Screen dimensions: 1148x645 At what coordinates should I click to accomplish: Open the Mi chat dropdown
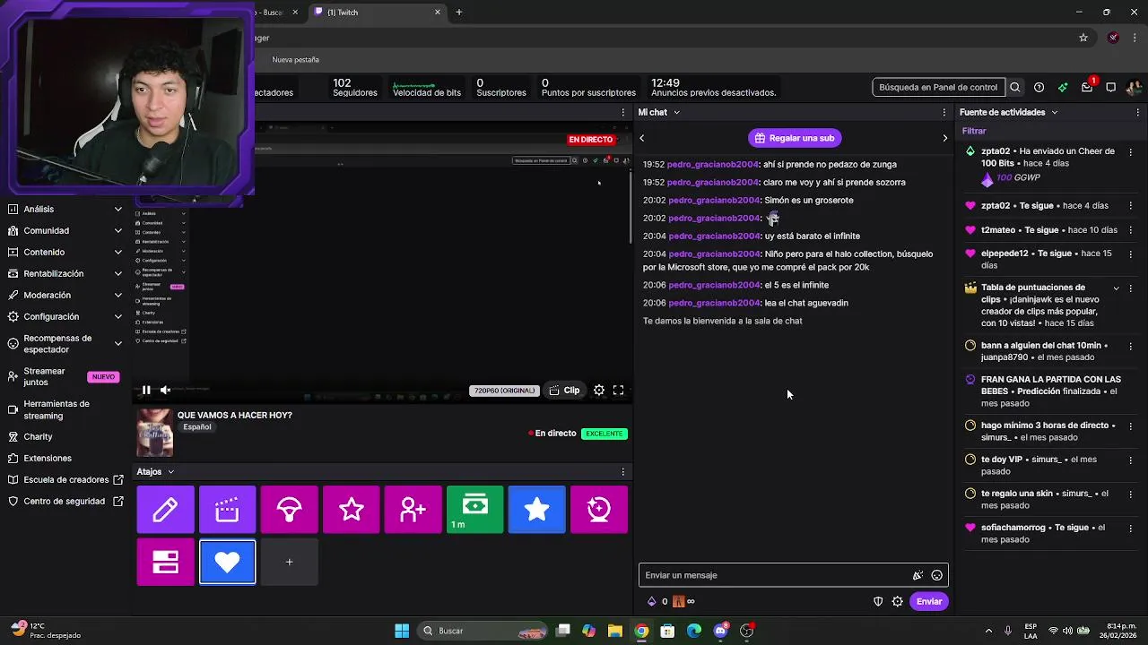click(x=676, y=112)
